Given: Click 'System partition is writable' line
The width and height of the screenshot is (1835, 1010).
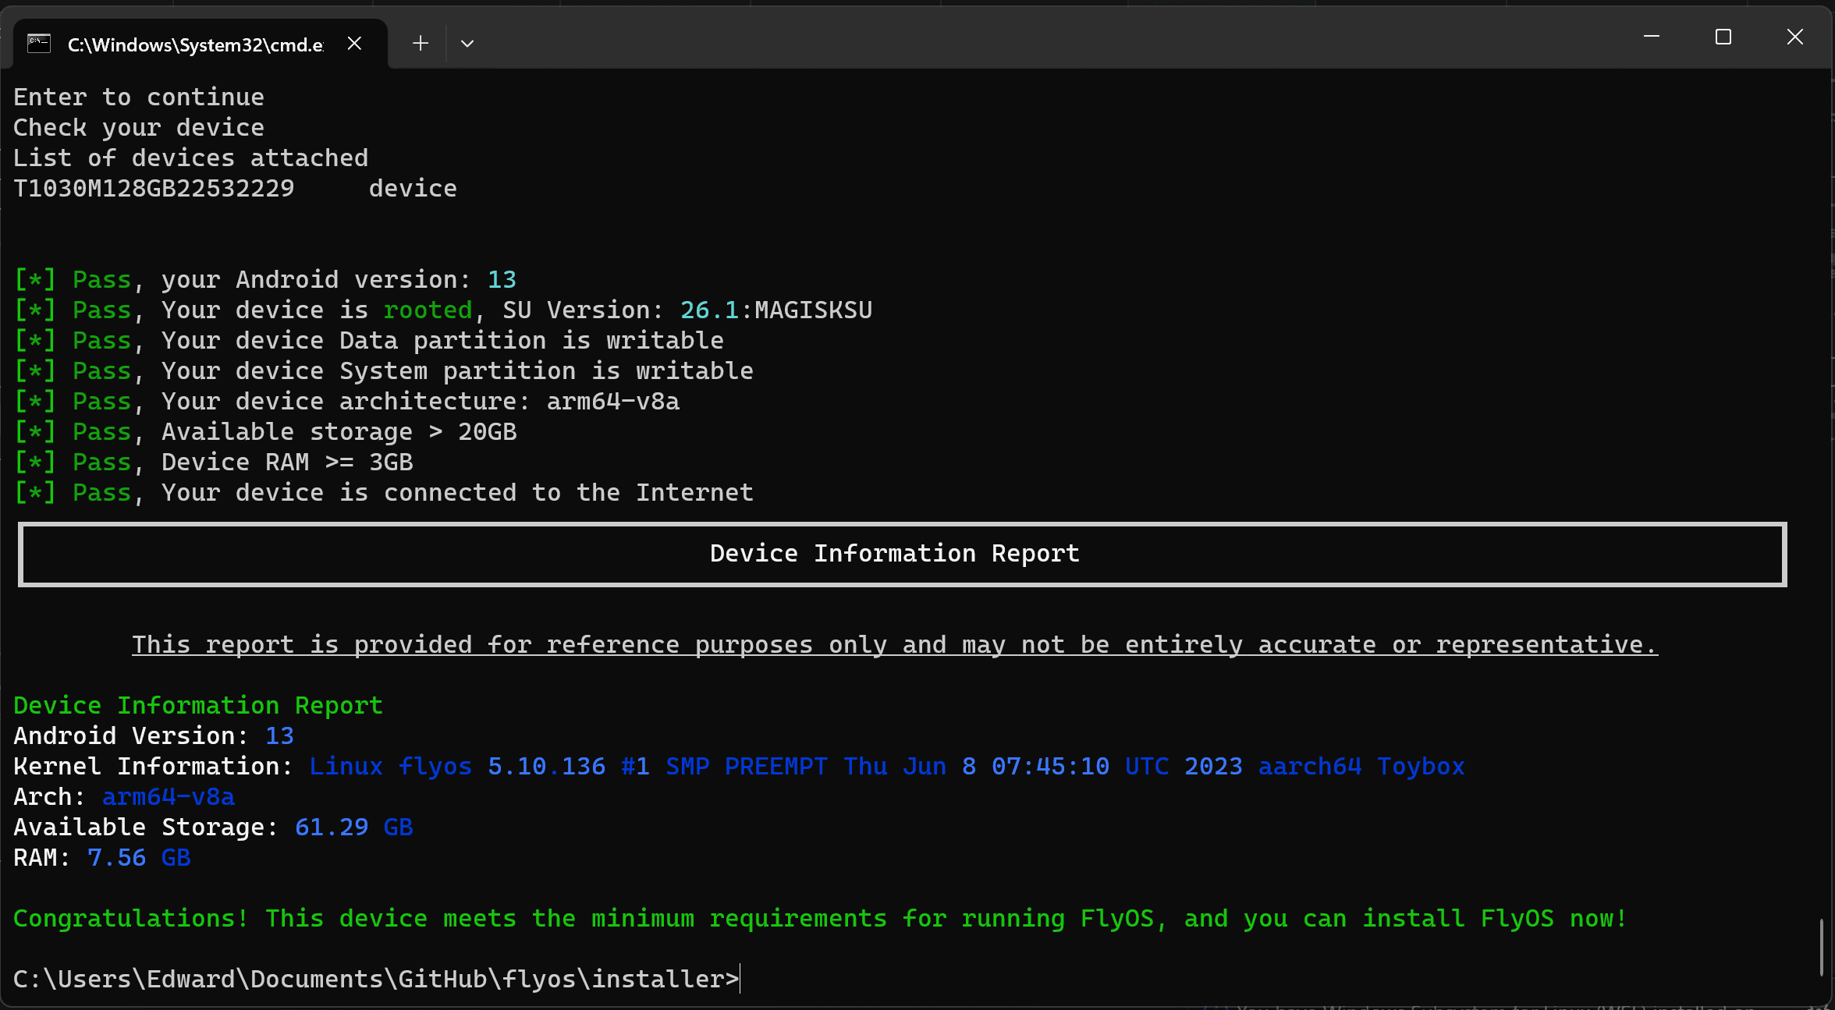Looking at the screenshot, I should tap(384, 370).
